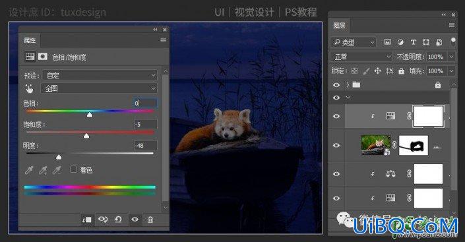Select the 图层 layers tab
465x242 pixels.
(339, 26)
